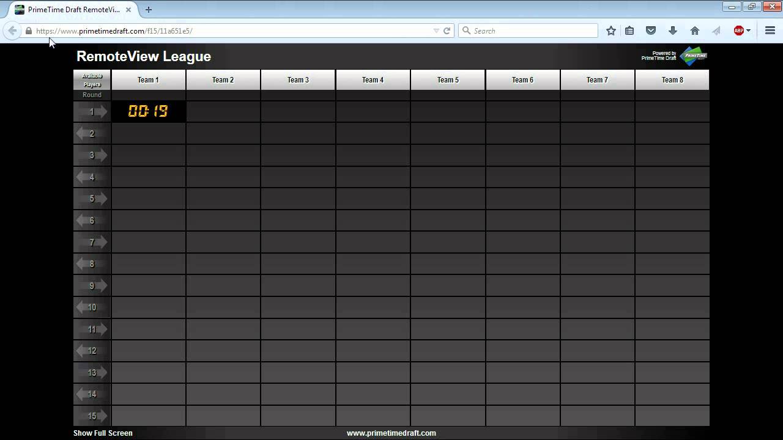Open the bookmarks list icon
The height and width of the screenshot is (440, 783).
[x=629, y=31]
